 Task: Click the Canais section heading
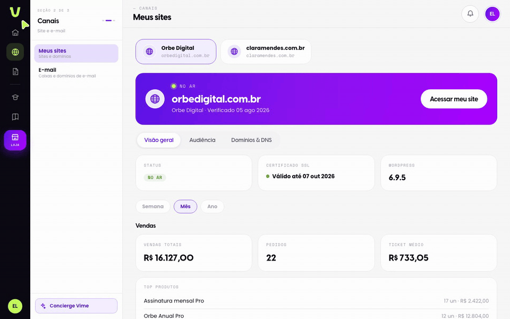coord(48,21)
